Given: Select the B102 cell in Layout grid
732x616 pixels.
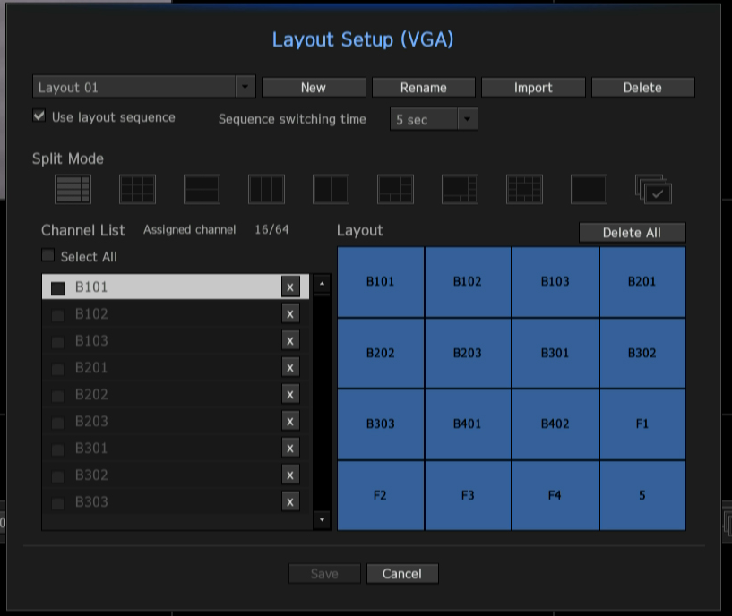Looking at the screenshot, I should 468,282.
